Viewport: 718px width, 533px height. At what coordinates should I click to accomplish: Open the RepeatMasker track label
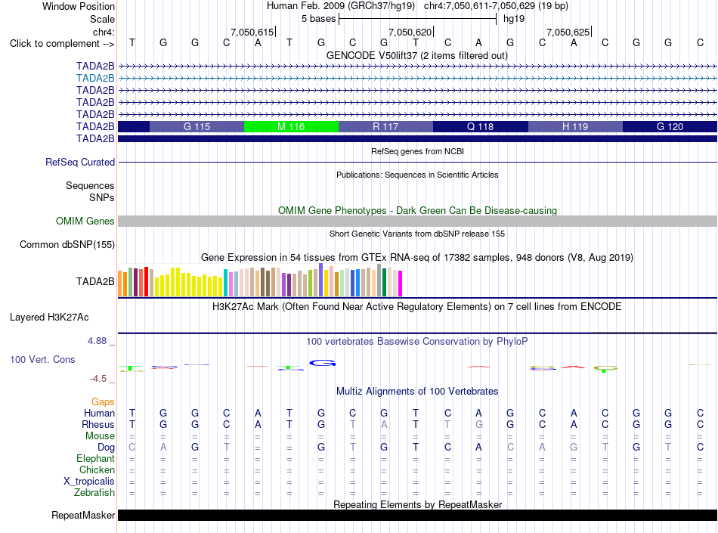point(83,515)
